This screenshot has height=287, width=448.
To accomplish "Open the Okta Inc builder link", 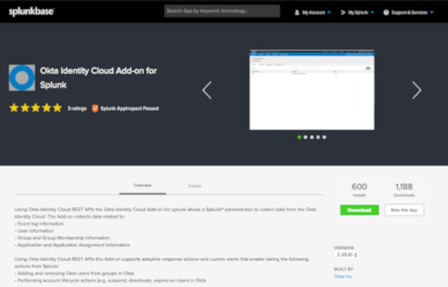I will tap(343, 276).
